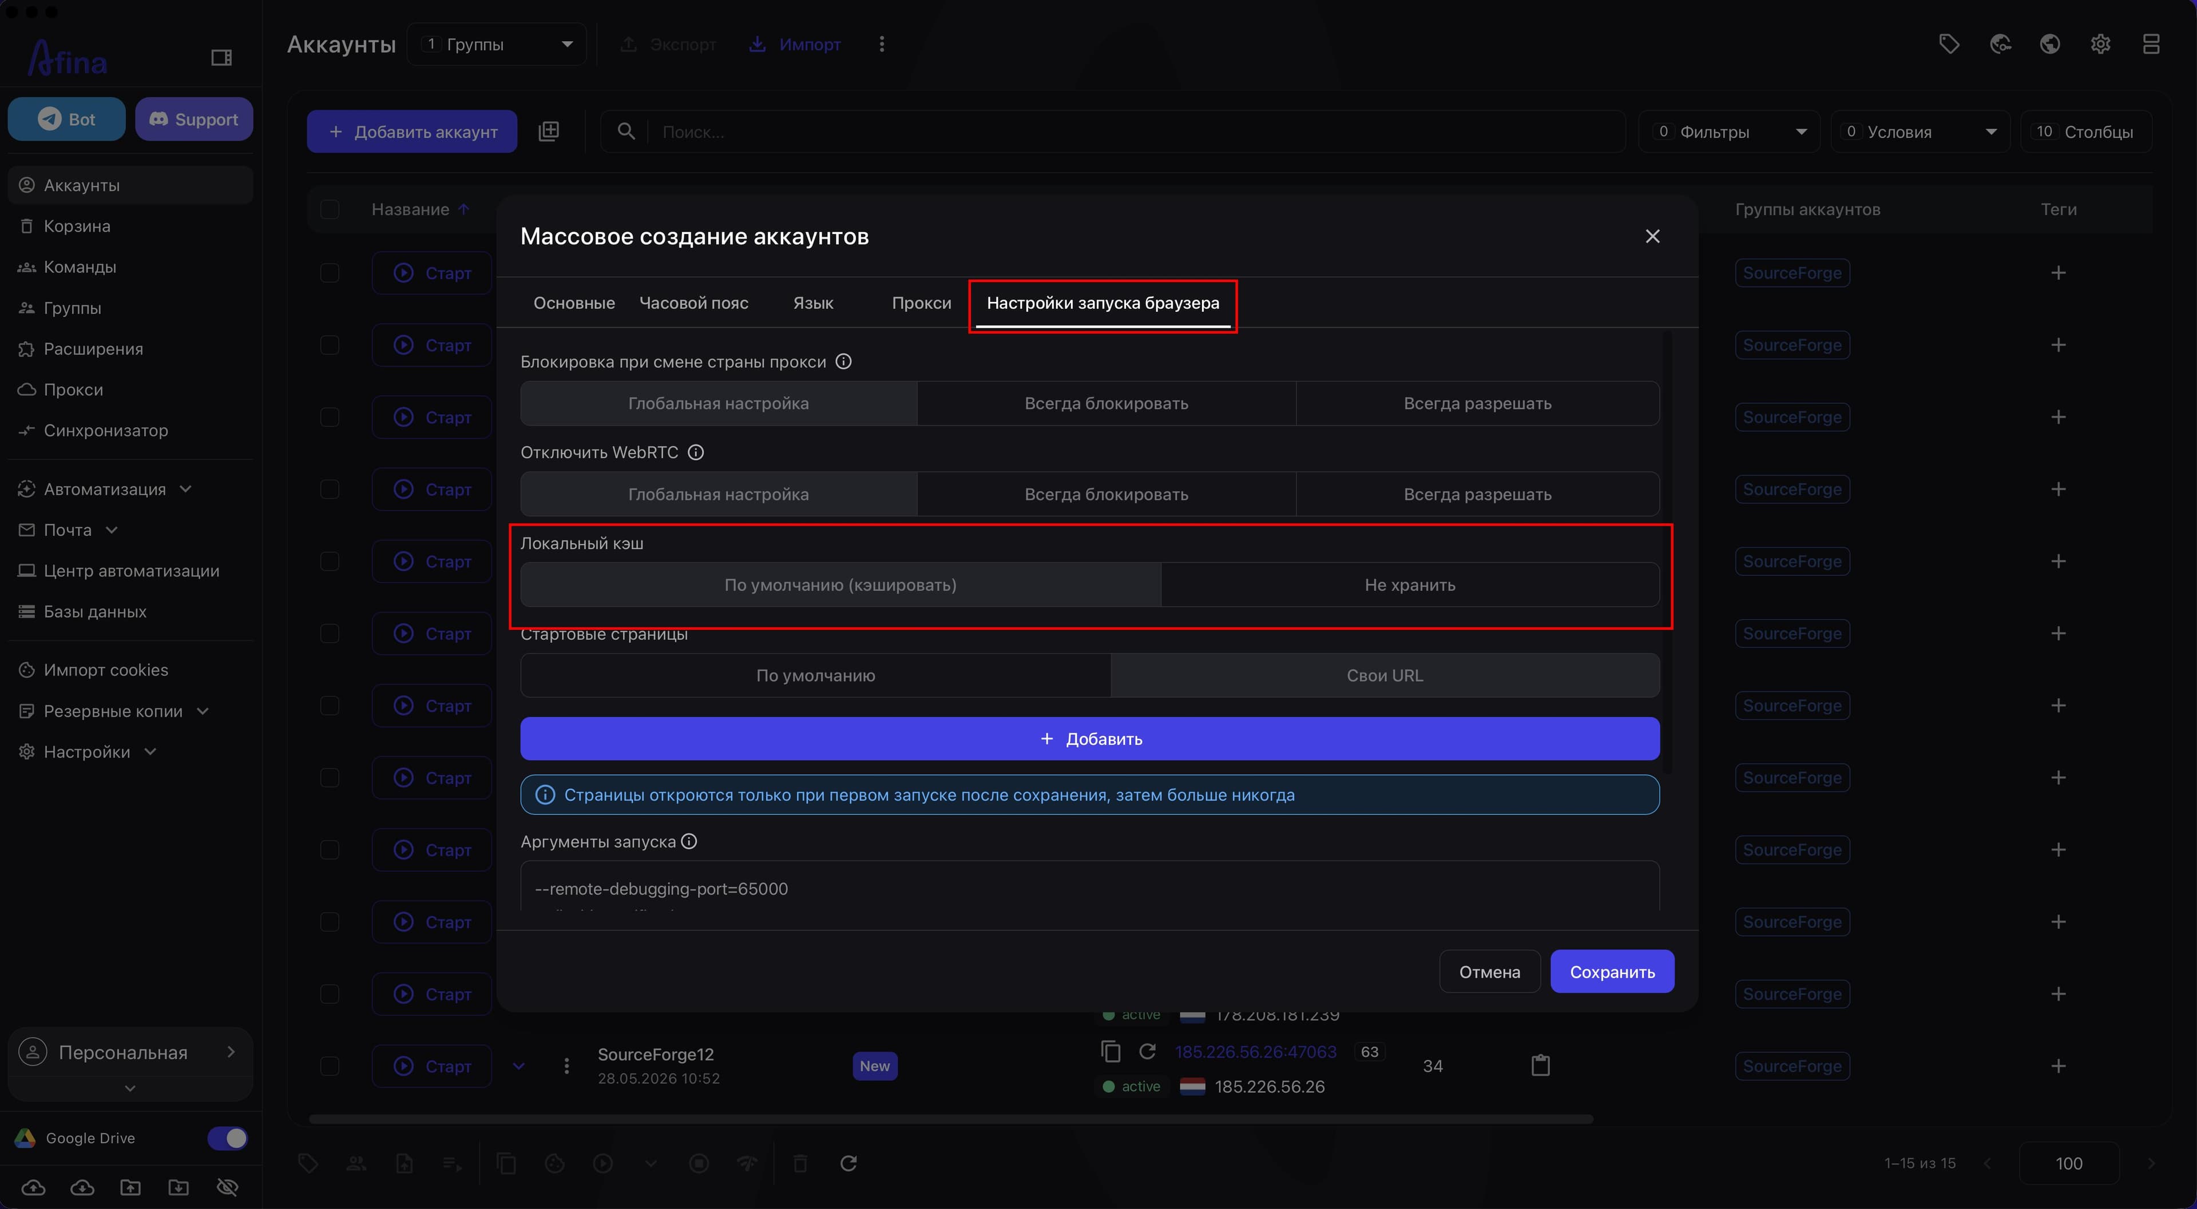
Task: Open the Персональная workspace selector
Action: pyautogui.click(x=130, y=1053)
